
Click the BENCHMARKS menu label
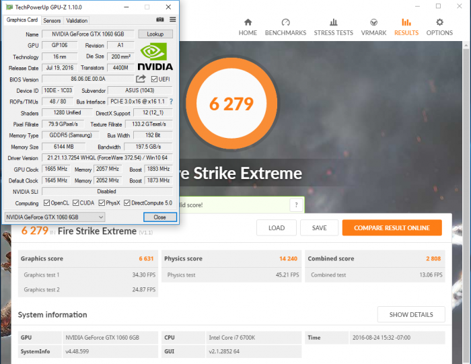coord(286,33)
